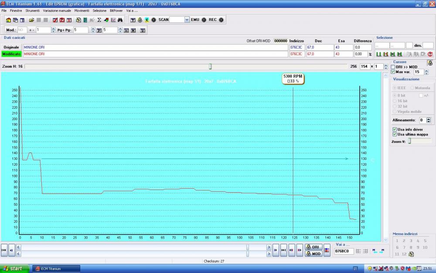Click the Vai a address input field

click(344, 251)
